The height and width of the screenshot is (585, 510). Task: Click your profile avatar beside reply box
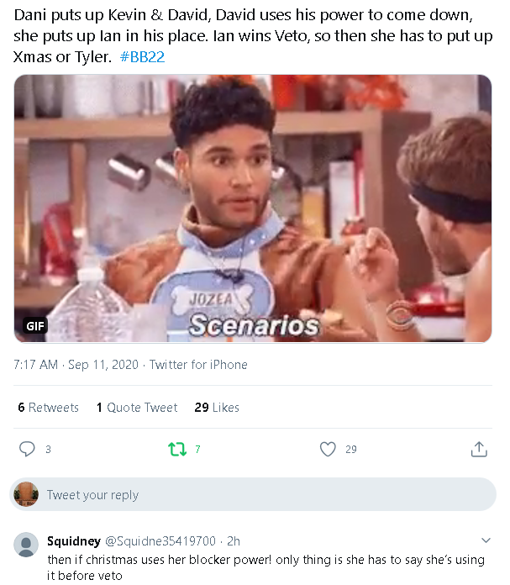(27, 494)
